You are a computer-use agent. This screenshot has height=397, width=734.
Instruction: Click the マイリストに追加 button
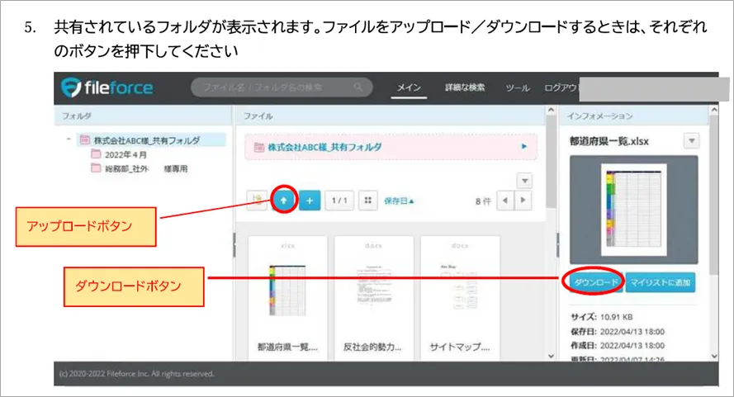pos(660,282)
